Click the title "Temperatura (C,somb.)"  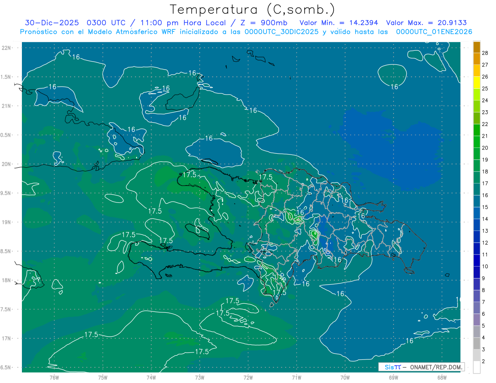click(x=253, y=10)
